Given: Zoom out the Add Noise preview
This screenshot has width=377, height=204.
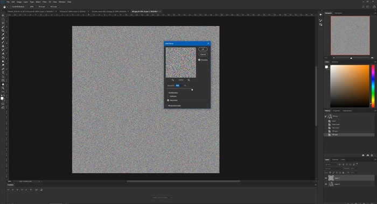Looking at the screenshot, I should (173, 80).
